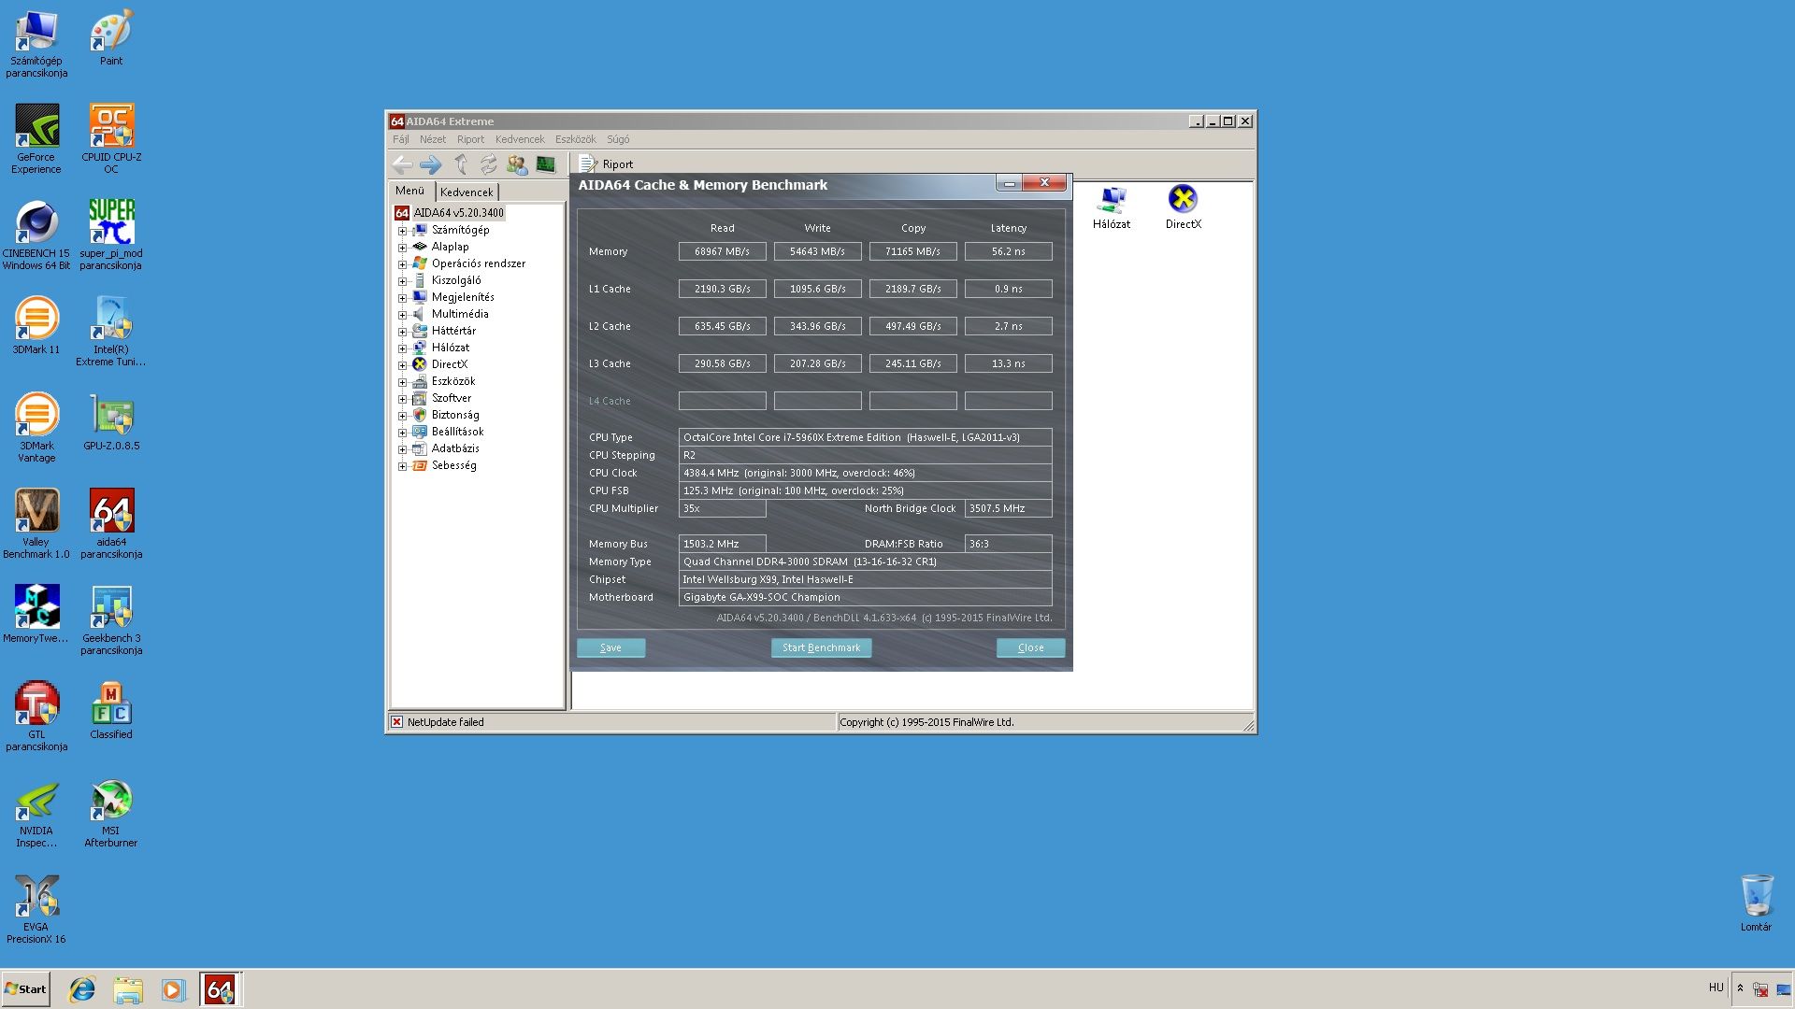The width and height of the screenshot is (1795, 1009).
Task: Expand the Operációs rendszer tree node
Action: click(402, 264)
